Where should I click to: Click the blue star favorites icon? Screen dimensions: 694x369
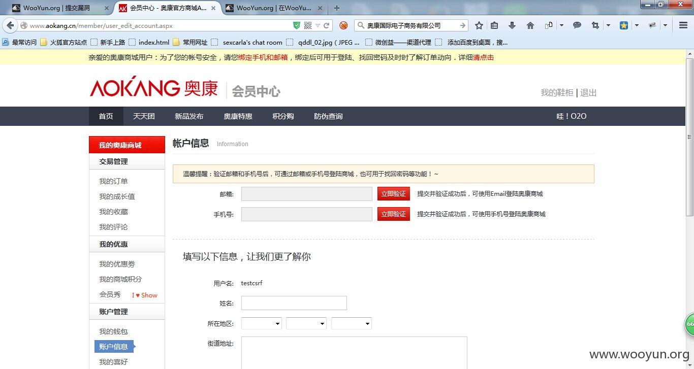click(624, 25)
